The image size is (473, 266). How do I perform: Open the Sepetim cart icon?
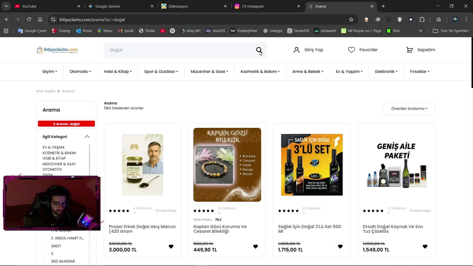coord(409,50)
